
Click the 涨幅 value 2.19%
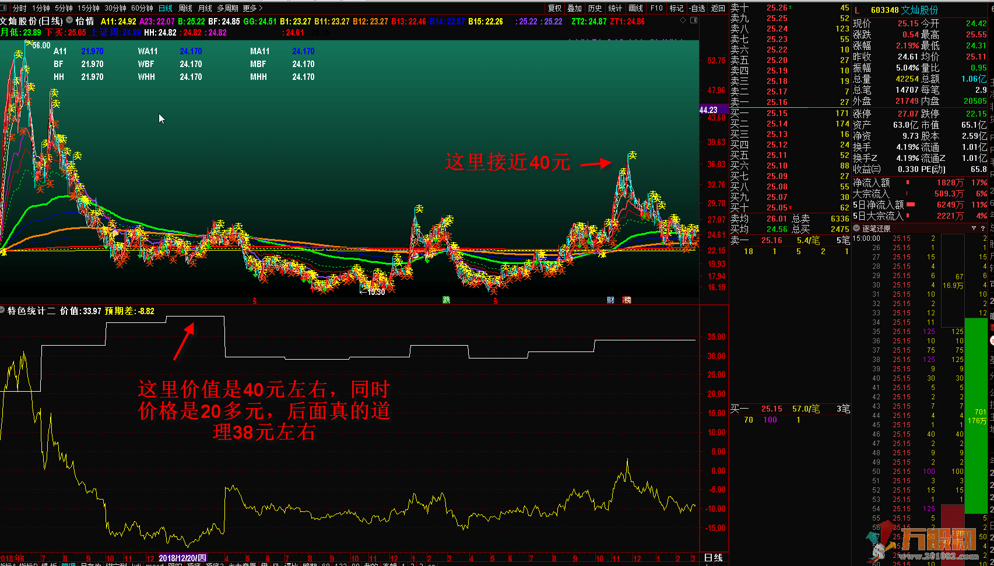pyautogui.click(x=908, y=45)
